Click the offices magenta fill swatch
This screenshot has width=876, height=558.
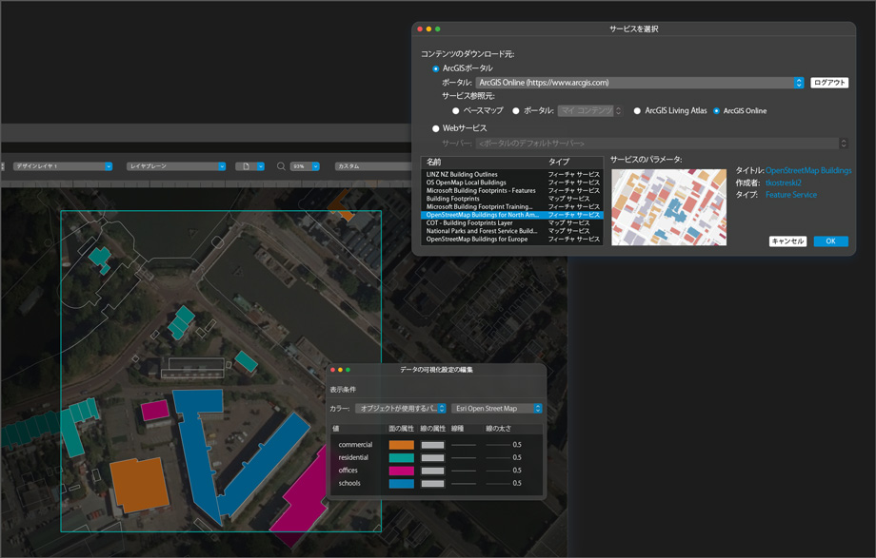[x=401, y=471]
